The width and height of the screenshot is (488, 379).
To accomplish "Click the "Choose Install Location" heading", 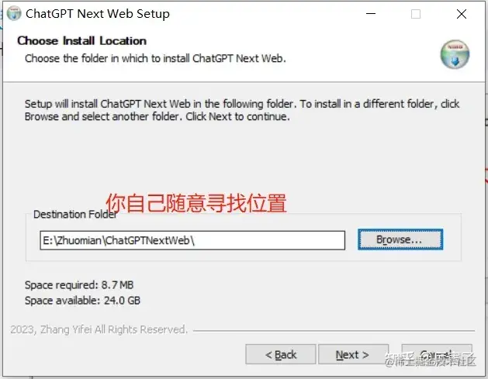I will (x=82, y=41).
